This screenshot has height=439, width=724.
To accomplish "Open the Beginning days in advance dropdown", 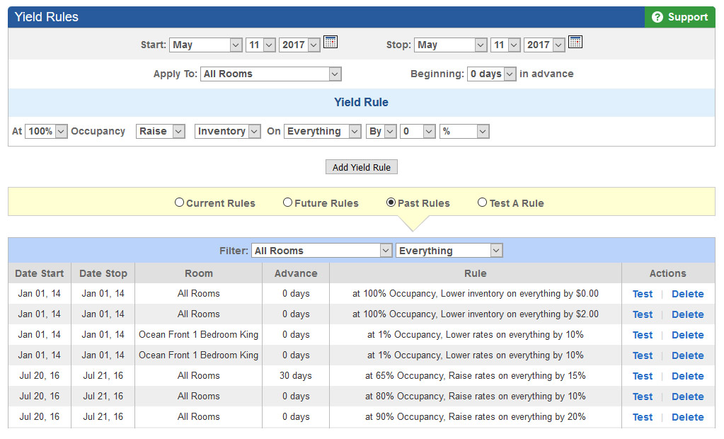I will (x=491, y=74).
